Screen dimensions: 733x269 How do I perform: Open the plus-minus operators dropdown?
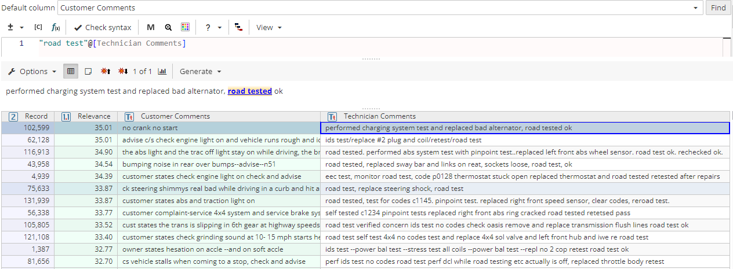pos(16,27)
